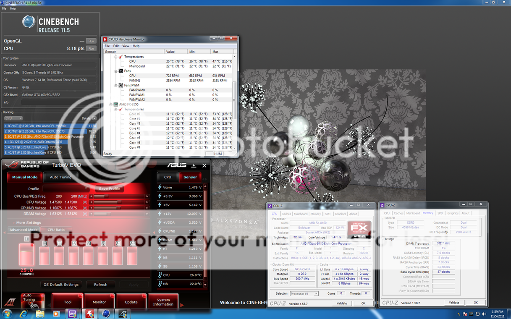
Task: Click the CPU thermometer icon in Sensor panel
Action: (160, 275)
